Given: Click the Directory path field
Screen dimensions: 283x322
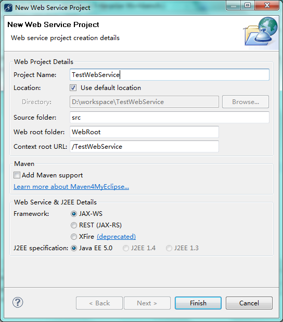Looking at the screenshot, I should 144,101.
